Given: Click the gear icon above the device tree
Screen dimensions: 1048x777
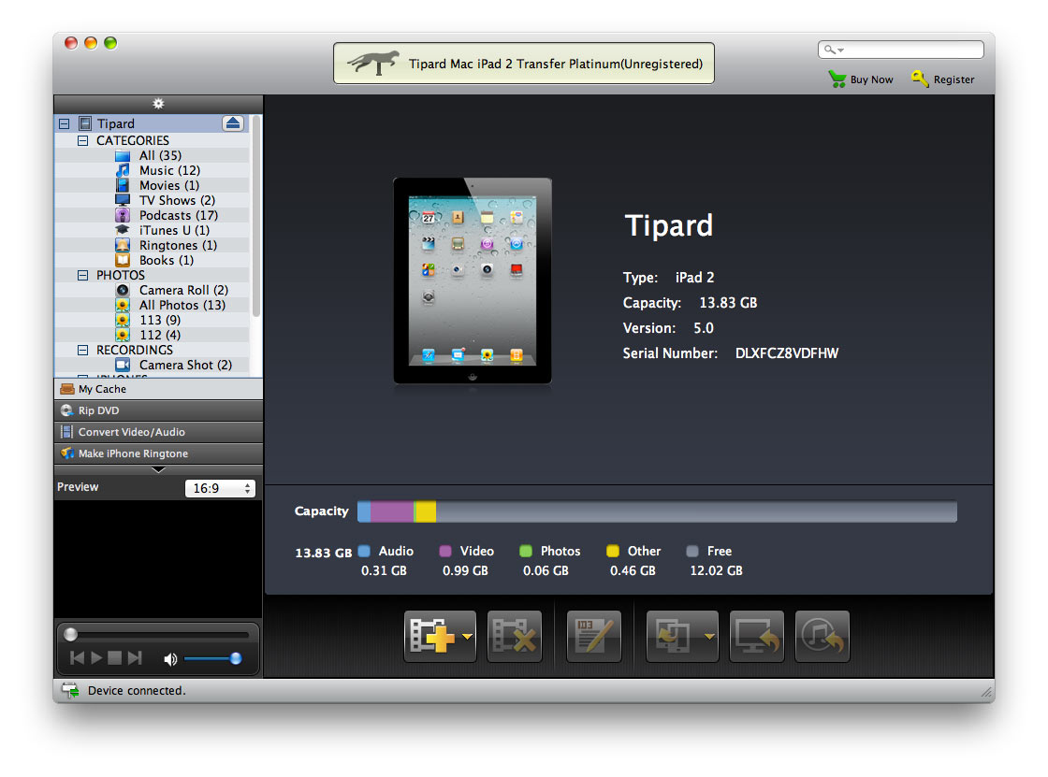Looking at the screenshot, I should click(x=158, y=104).
